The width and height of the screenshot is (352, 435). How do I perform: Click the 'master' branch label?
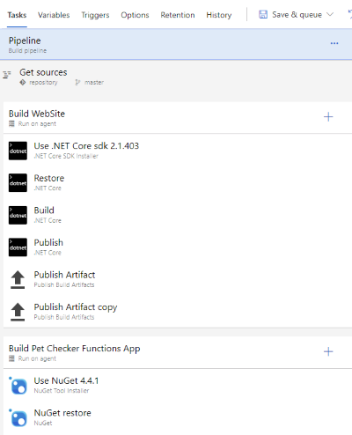[x=94, y=83]
